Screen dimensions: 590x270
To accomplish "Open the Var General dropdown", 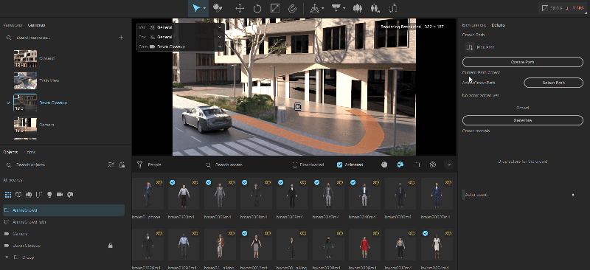I will 181,27.
